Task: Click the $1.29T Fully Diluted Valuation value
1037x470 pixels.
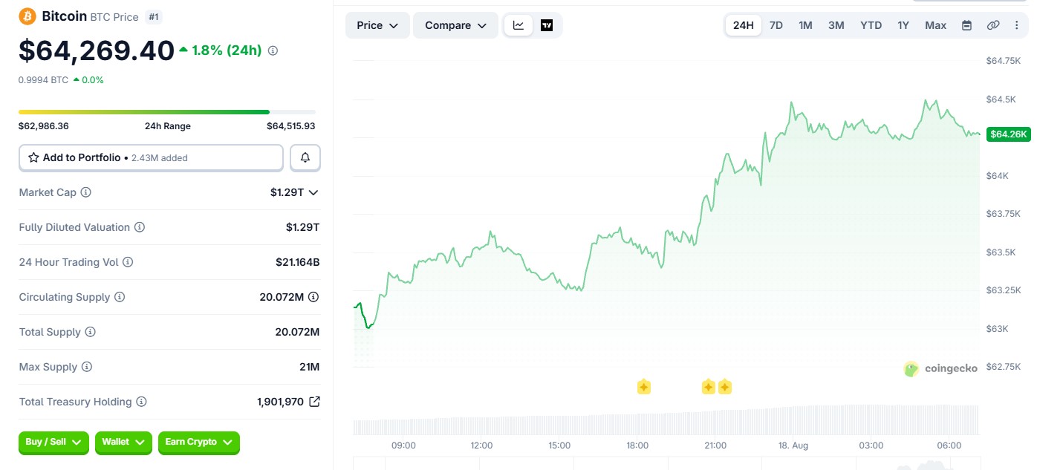Action: 303,227
